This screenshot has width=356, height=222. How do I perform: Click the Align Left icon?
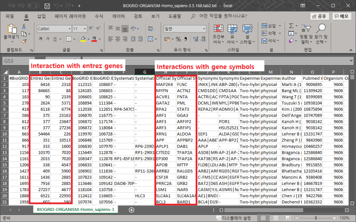tap(110, 39)
